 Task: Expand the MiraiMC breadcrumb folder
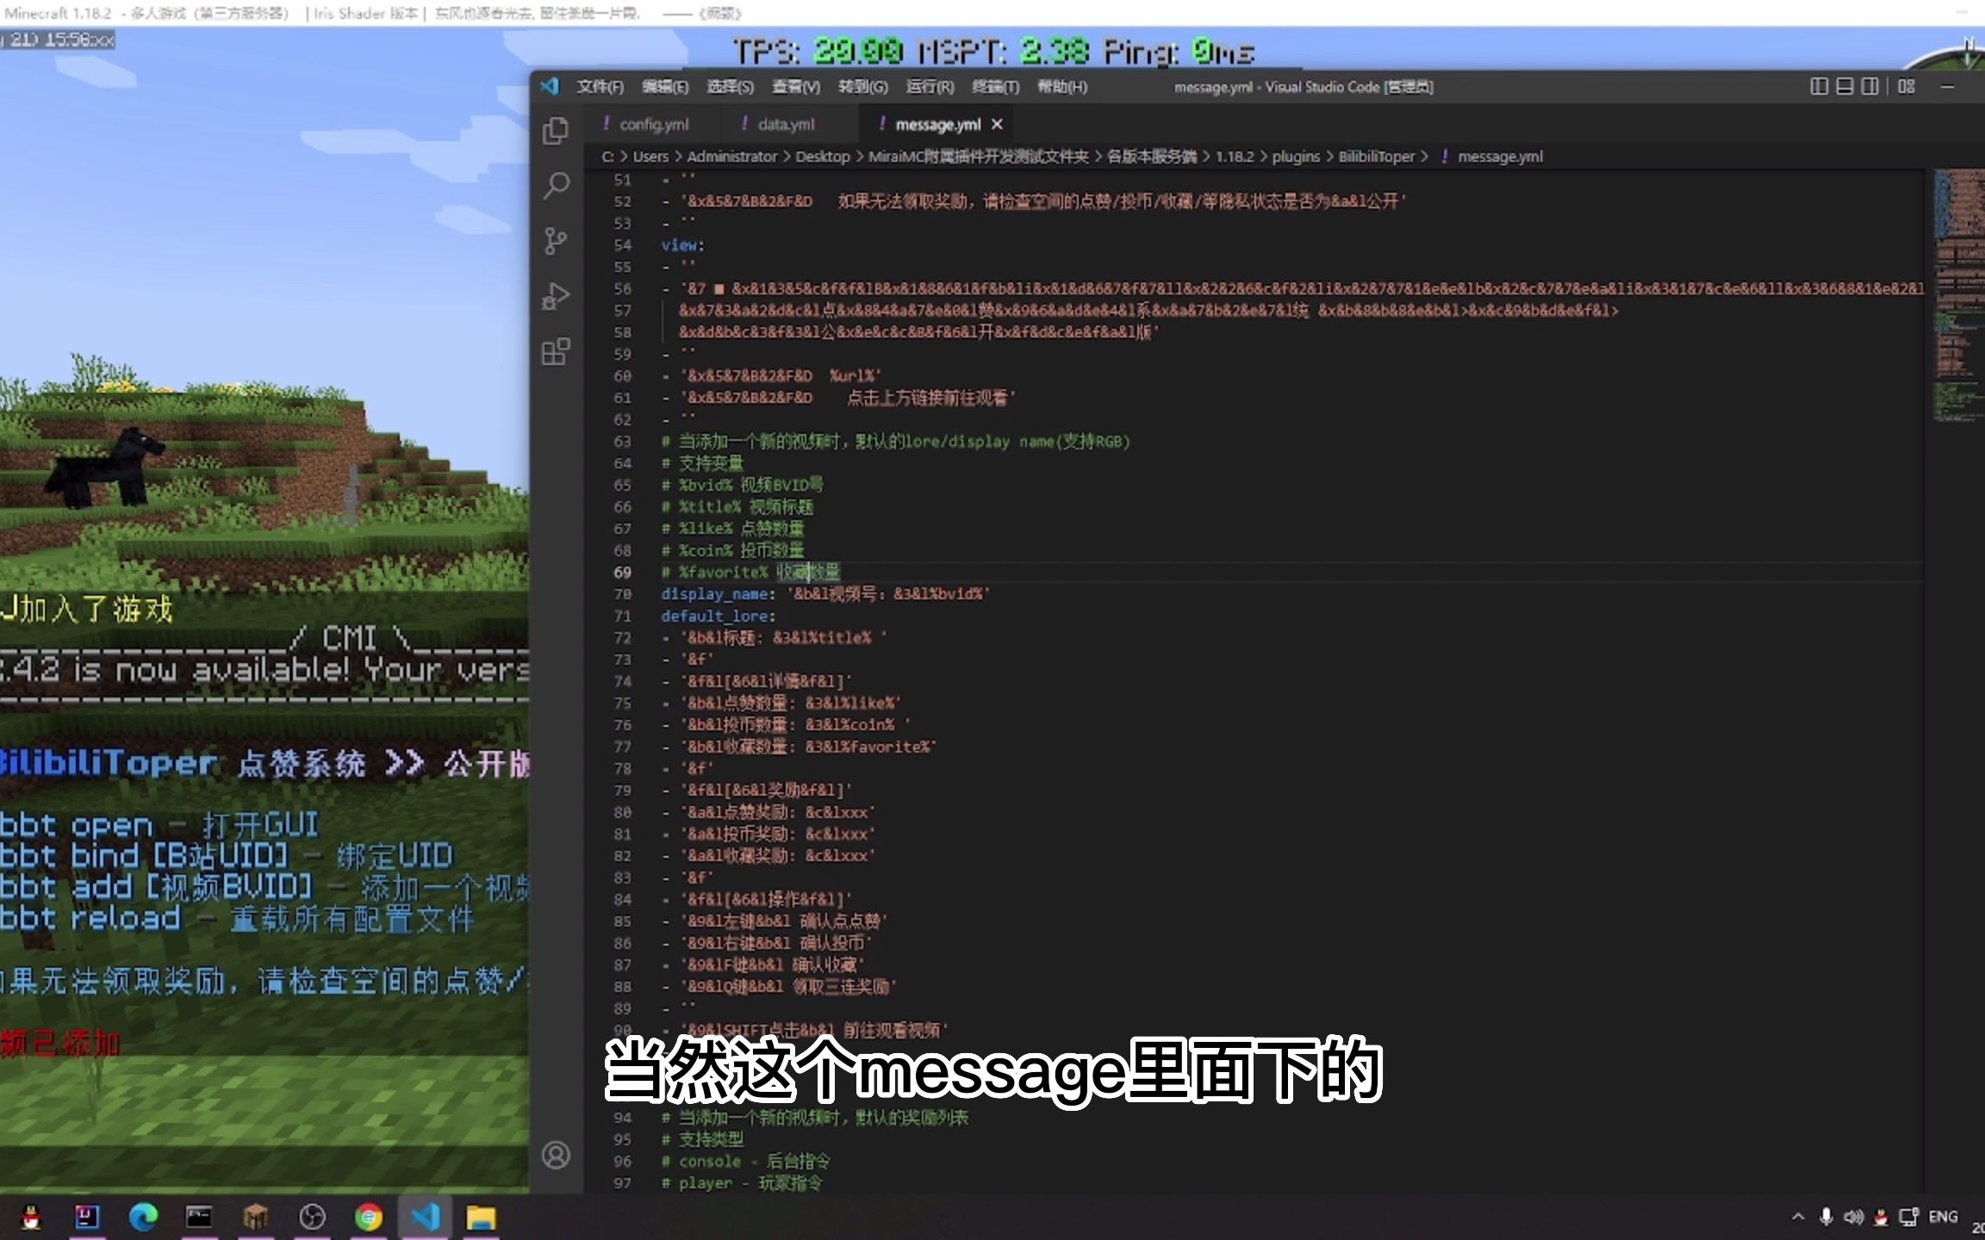point(978,157)
